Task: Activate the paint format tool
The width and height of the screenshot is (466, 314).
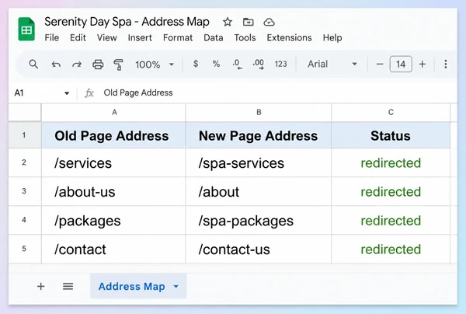Action: click(118, 65)
